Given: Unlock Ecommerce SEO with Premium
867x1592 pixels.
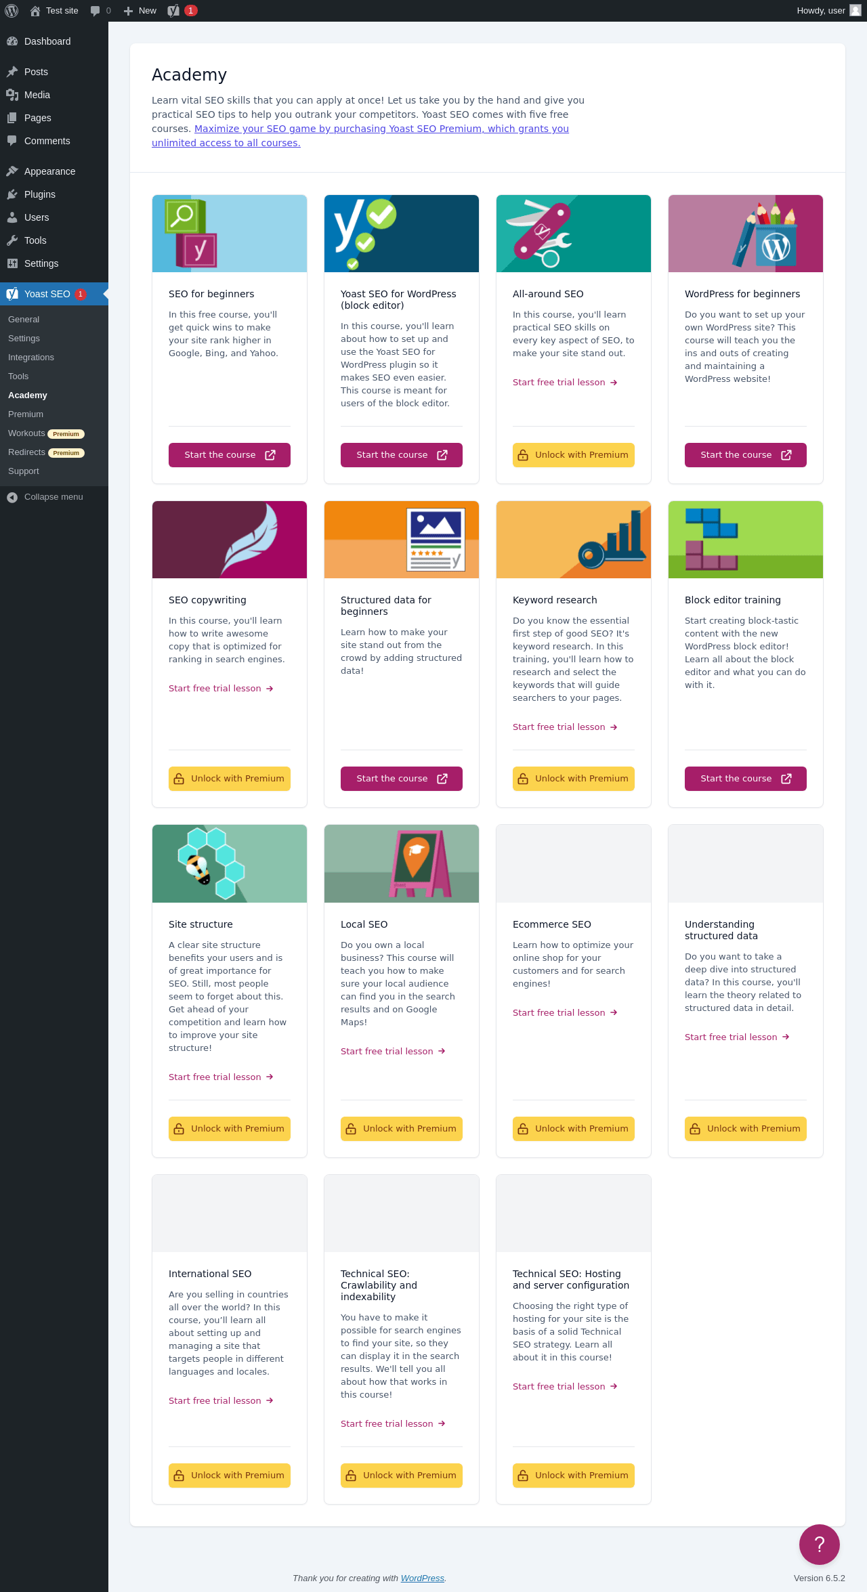Looking at the screenshot, I should tap(574, 1129).
